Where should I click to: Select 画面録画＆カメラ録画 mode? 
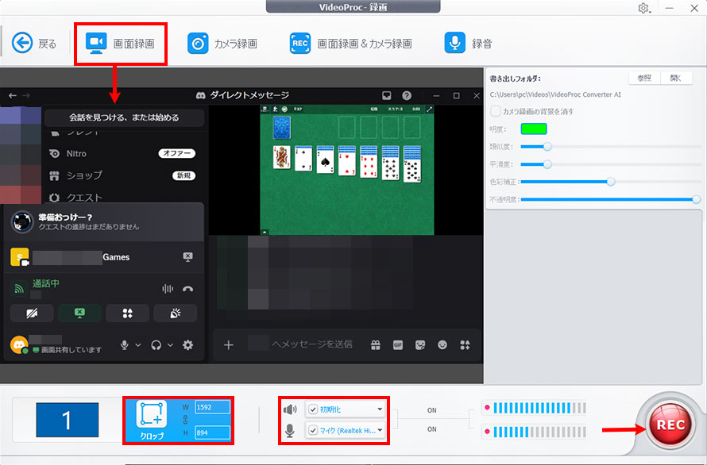tap(351, 44)
